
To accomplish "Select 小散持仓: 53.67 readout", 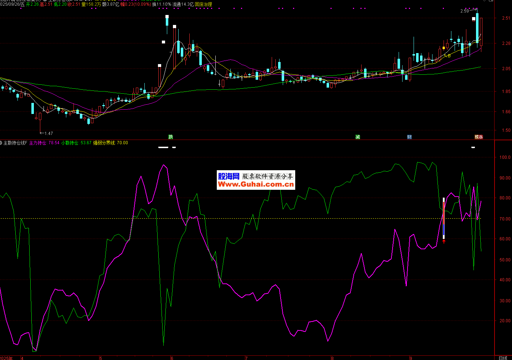I will point(76,143).
